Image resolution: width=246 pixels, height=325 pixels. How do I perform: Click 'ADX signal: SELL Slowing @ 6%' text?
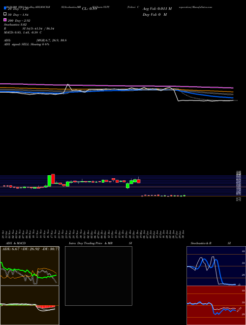[x=27, y=44]
